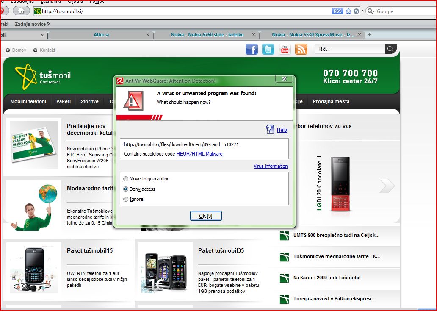This screenshot has height=311, width=437.
Task: Click the 070 700 700 phone number
Action: pos(350,73)
